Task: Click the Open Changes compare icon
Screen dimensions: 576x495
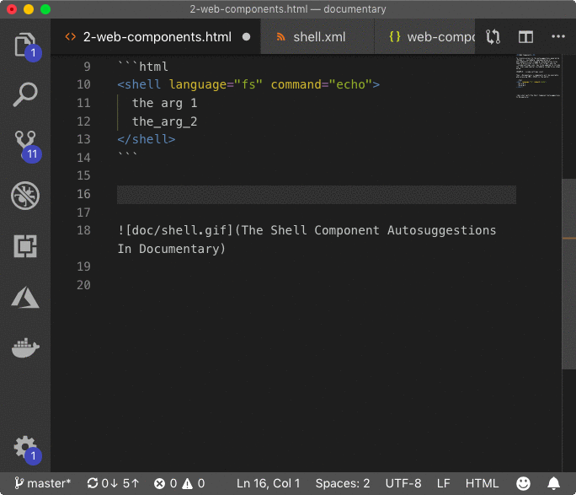Action: 493,37
